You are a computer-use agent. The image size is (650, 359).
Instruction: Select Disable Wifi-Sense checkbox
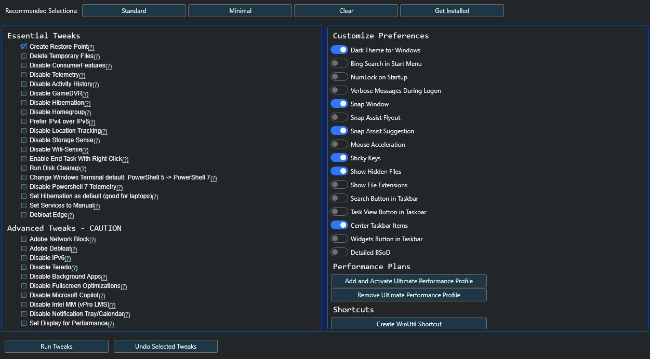[x=24, y=149]
